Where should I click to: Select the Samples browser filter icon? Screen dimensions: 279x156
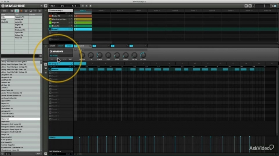[x=40, y=11]
